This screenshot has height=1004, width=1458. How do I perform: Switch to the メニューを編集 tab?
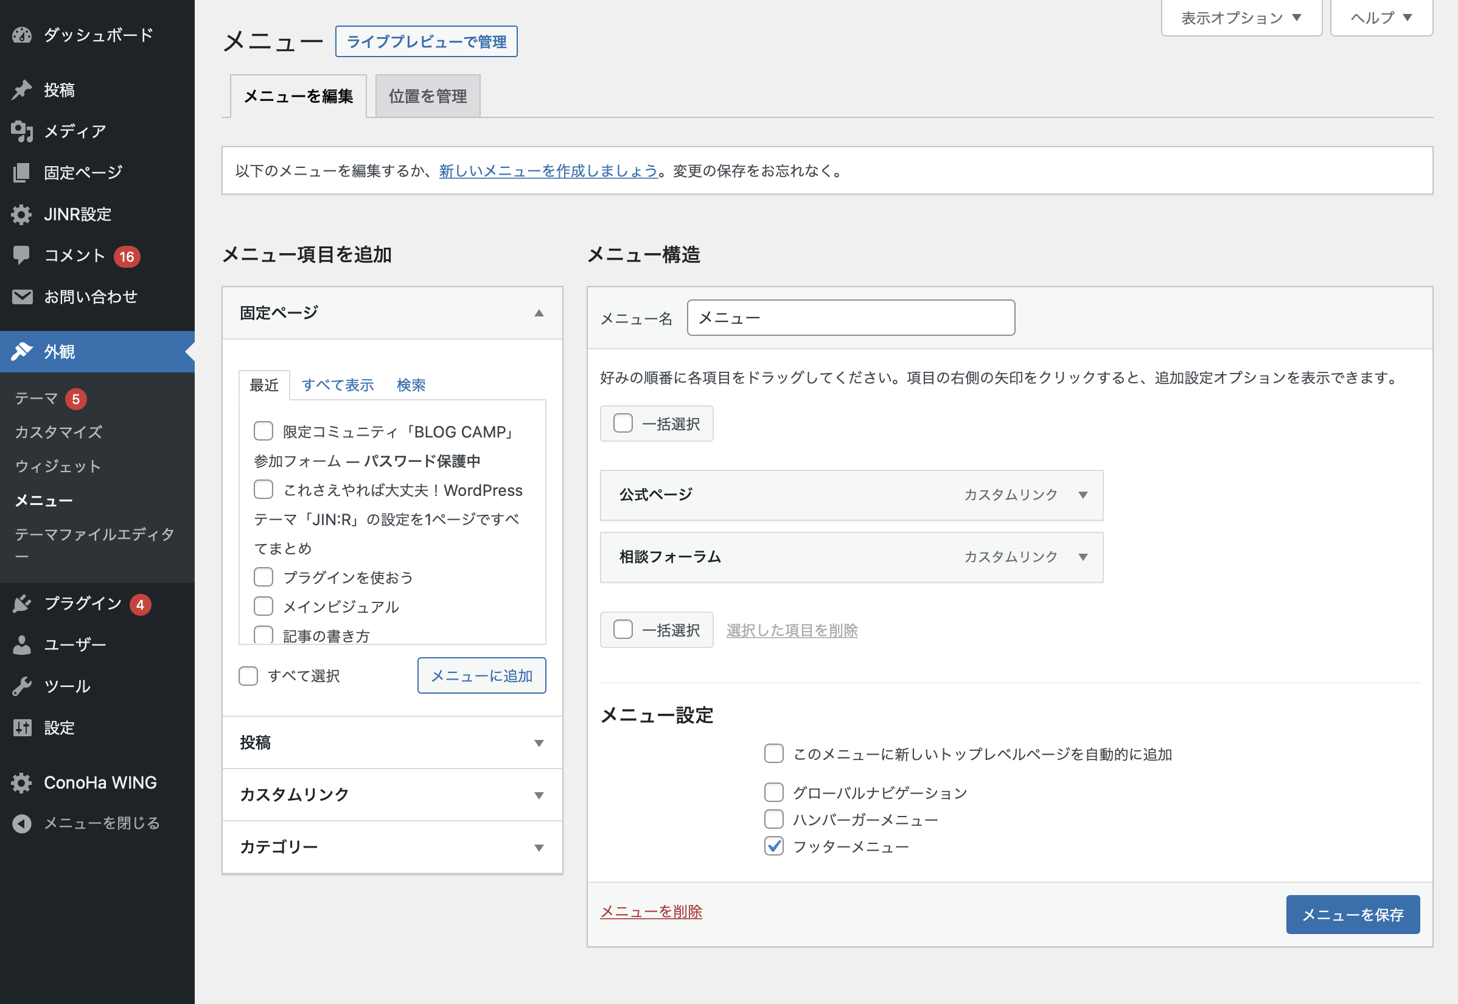298,96
